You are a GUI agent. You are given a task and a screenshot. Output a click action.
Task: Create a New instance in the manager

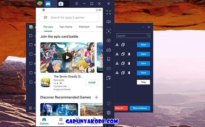pyautogui.click(x=140, y=108)
